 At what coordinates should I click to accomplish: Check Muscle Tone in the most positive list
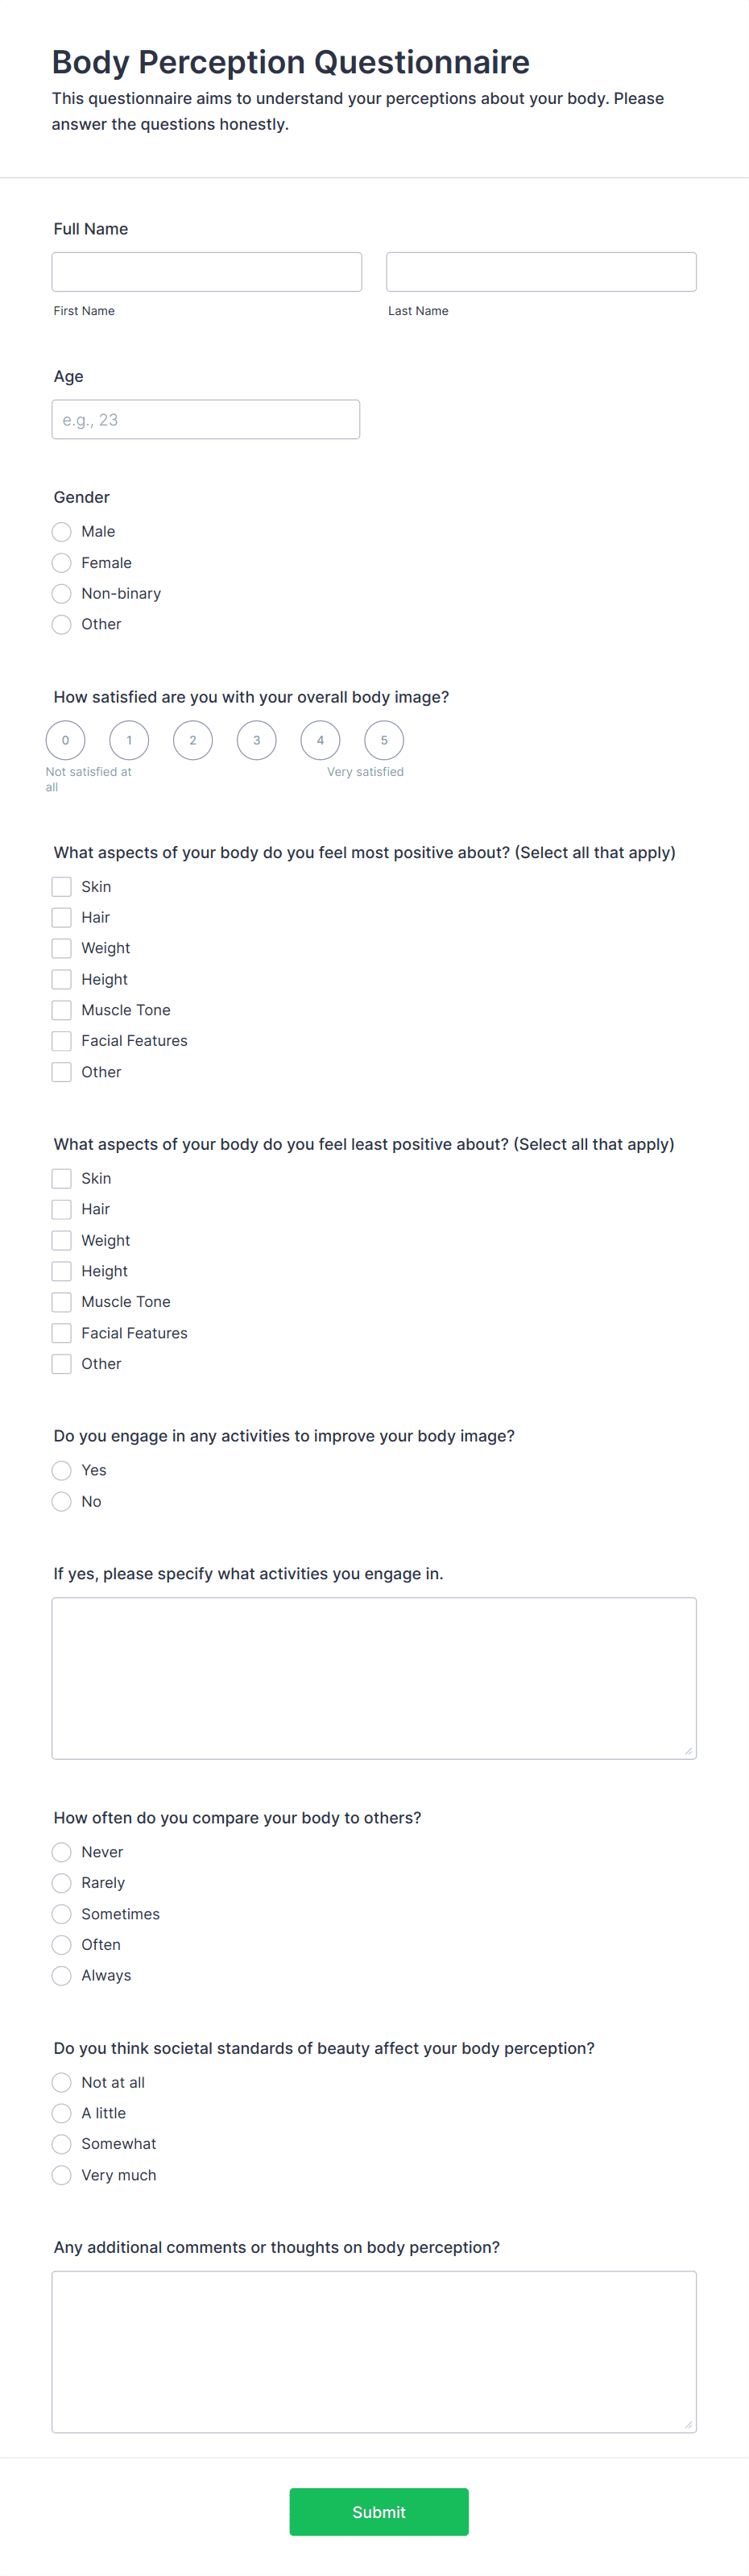pos(61,1010)
